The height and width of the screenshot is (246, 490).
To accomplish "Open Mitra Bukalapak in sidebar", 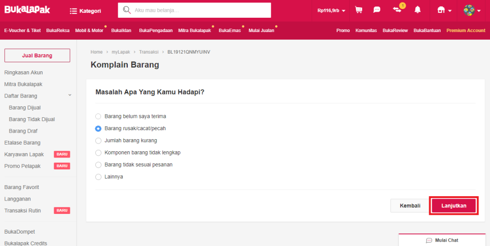I will [x=23, y=84].
